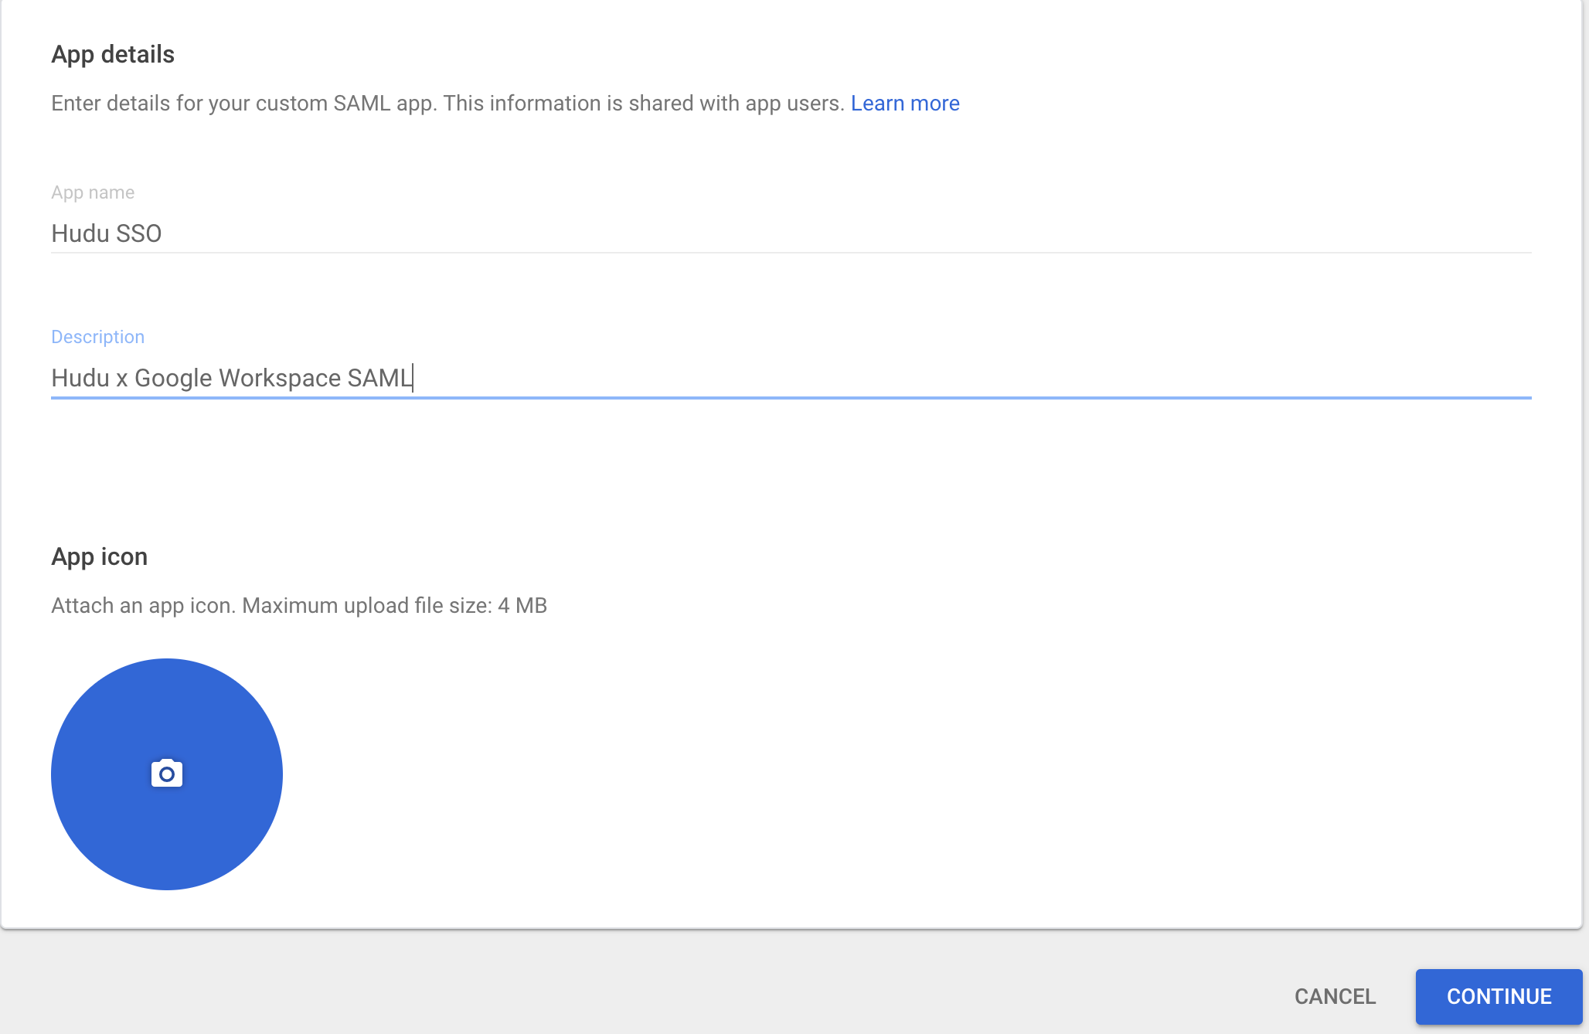This screenshot has height=1034, width=1589.
Task: Click the camera icon to upload app icon
Action: [x=167, y=774]
